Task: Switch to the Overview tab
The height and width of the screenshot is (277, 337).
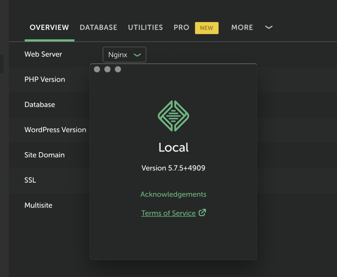Action: (49, 27)
